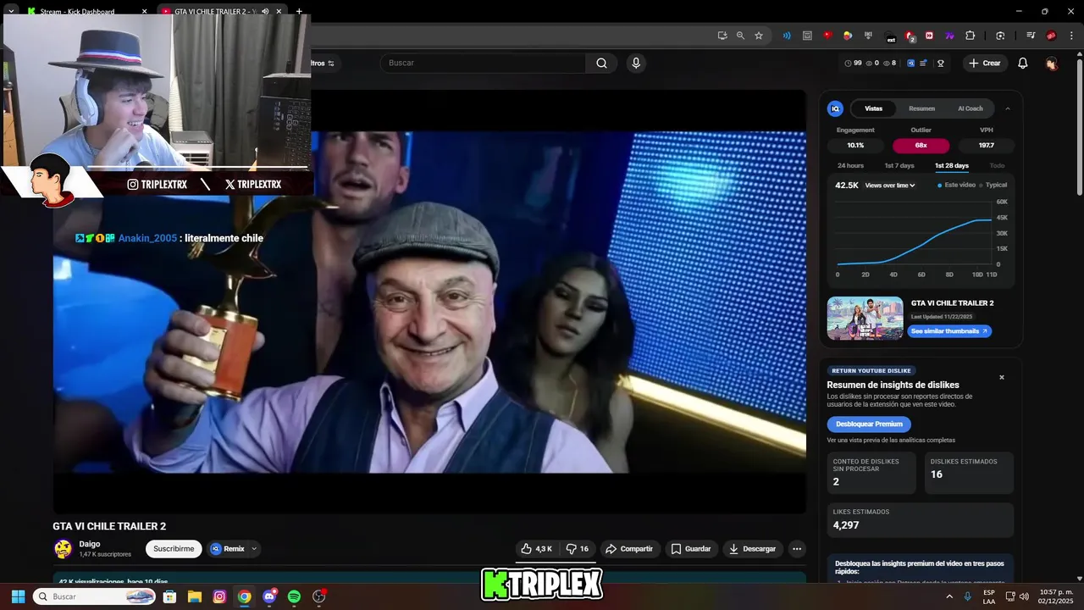
Task: Click the Descargar button
Action: (x=752, y=549)
